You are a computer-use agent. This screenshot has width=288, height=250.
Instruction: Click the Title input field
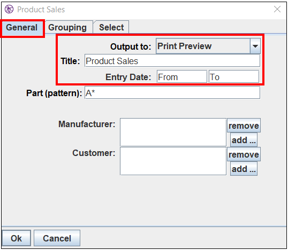coord(172,61)
